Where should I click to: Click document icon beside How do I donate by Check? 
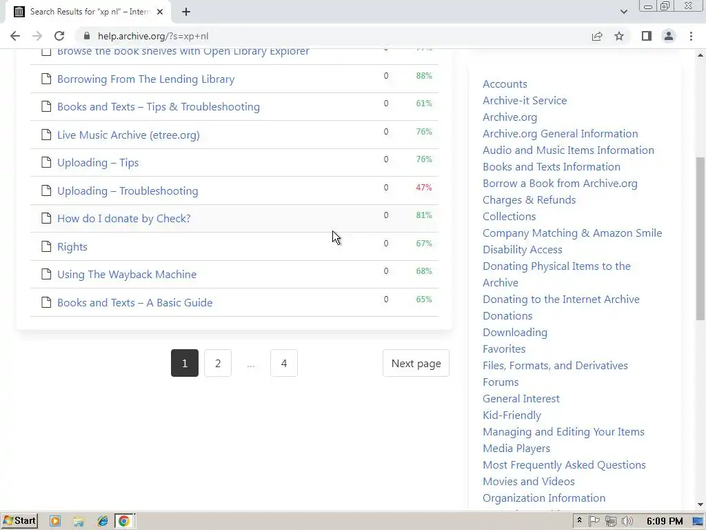coord(46,218)
